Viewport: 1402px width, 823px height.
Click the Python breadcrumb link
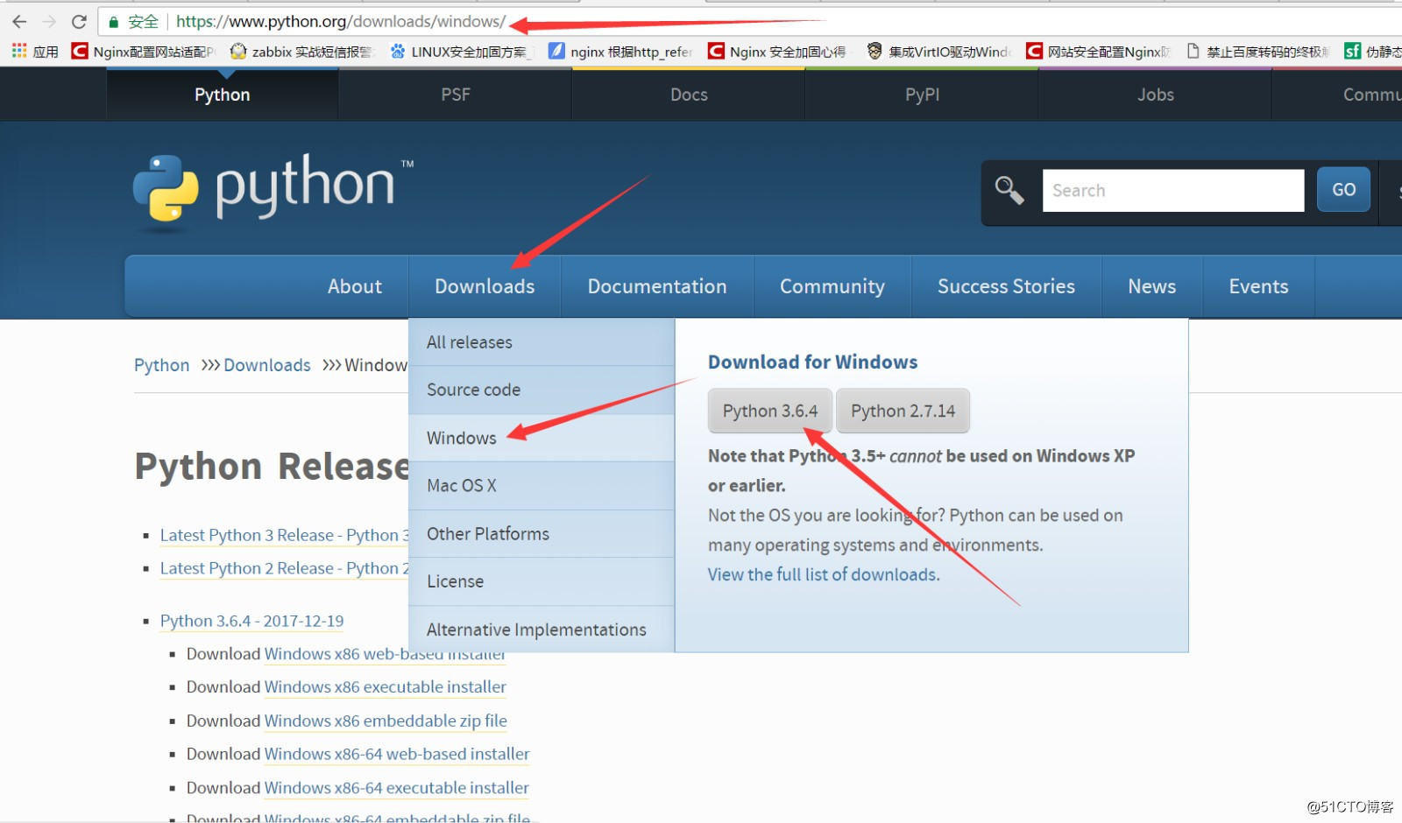[161, 365]
